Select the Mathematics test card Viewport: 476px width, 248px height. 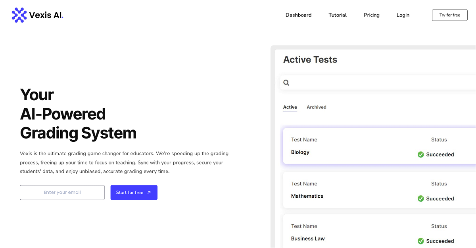coord(357,190)
